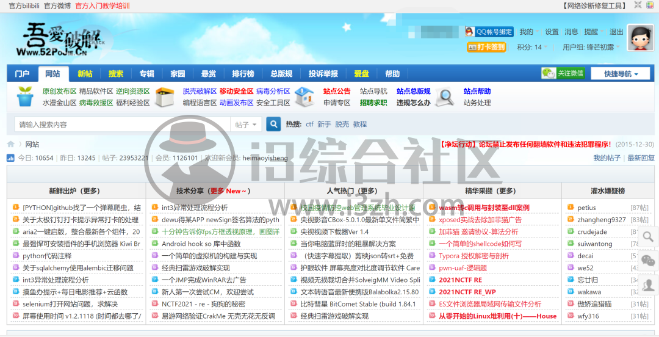659x337 pixels.
Task: Open the 排行榜 navigation tab
Action: point(243,74)
